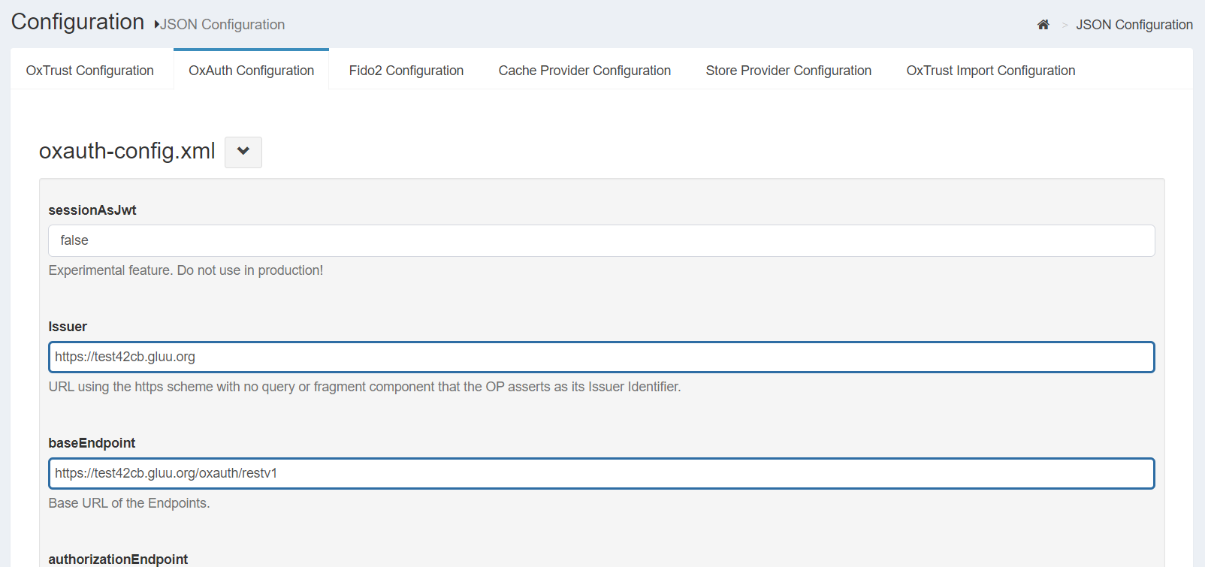Collapse the oxauth-config.xml configuration panel
Image resolution: width=1205 pixels, height=567 pixels.
click(243, 152)
